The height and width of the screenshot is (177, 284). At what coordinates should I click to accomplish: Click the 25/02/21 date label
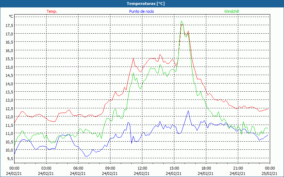(x=269, y=173)
